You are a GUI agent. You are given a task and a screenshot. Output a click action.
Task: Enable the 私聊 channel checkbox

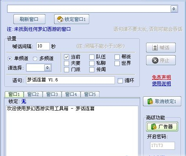[x=92, y=63]
